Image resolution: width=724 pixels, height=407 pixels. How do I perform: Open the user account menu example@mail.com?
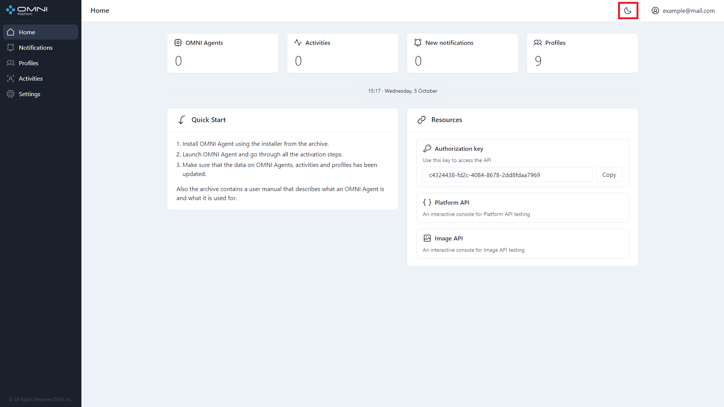683,11
